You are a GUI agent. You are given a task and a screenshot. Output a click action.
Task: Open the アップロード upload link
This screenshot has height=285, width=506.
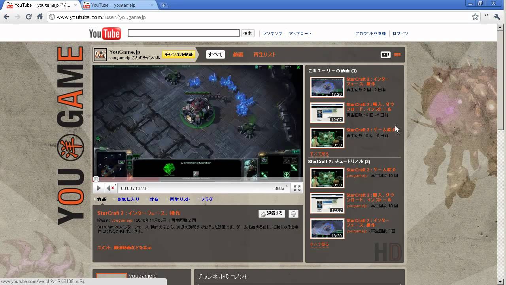point(300,34)
